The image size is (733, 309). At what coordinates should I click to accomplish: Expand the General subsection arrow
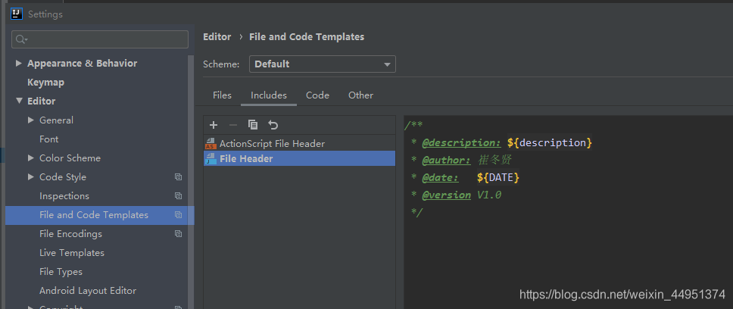(x=31, y=120)
